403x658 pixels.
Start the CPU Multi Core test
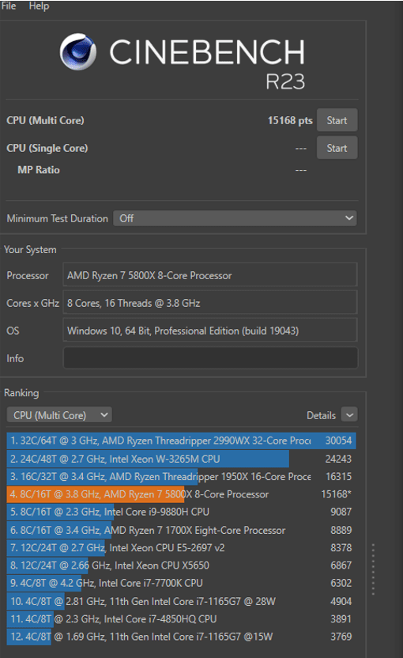point(337,120)
